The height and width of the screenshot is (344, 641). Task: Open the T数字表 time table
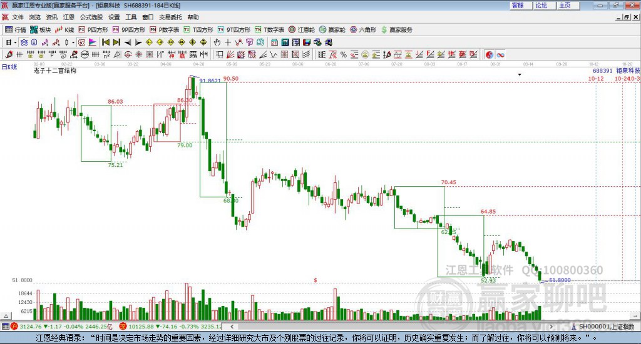[269, 30]
